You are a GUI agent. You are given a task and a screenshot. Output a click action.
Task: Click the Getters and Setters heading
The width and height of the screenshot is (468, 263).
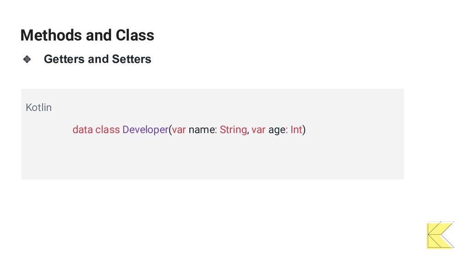point(97,59)
